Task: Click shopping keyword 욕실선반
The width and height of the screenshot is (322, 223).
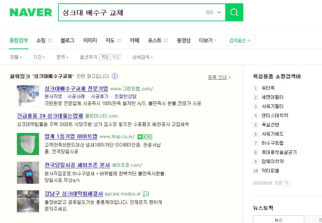Action: click(270, 125)
